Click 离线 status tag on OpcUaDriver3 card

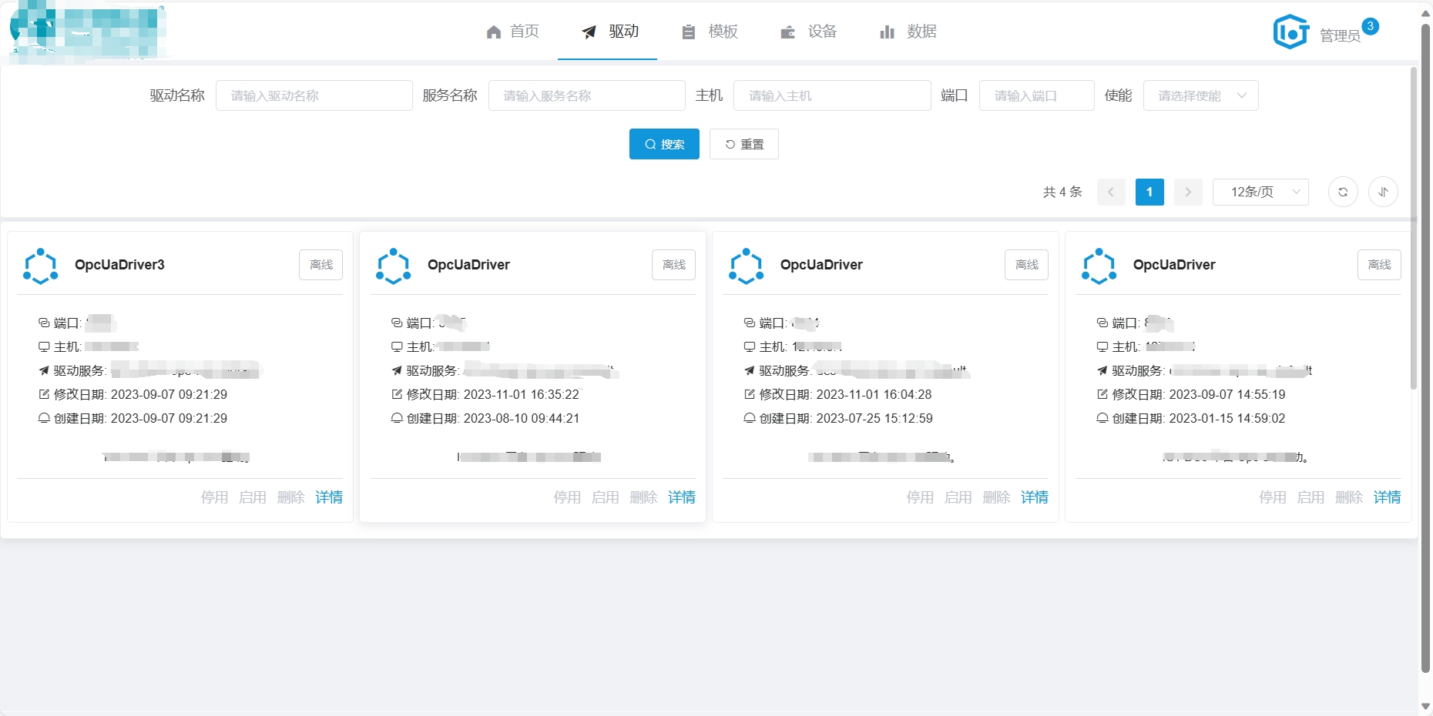(x=321, y=265)
